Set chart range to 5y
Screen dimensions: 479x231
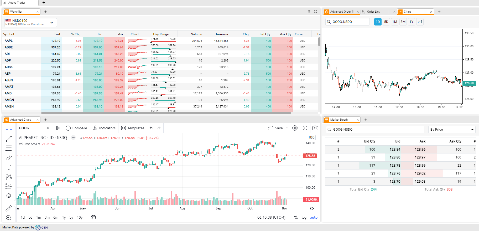[x=71, y=217]
